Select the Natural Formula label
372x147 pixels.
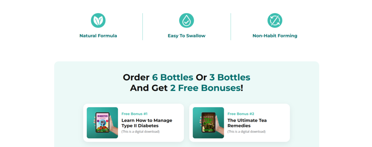pyautogui.click(x=98, y=36)
